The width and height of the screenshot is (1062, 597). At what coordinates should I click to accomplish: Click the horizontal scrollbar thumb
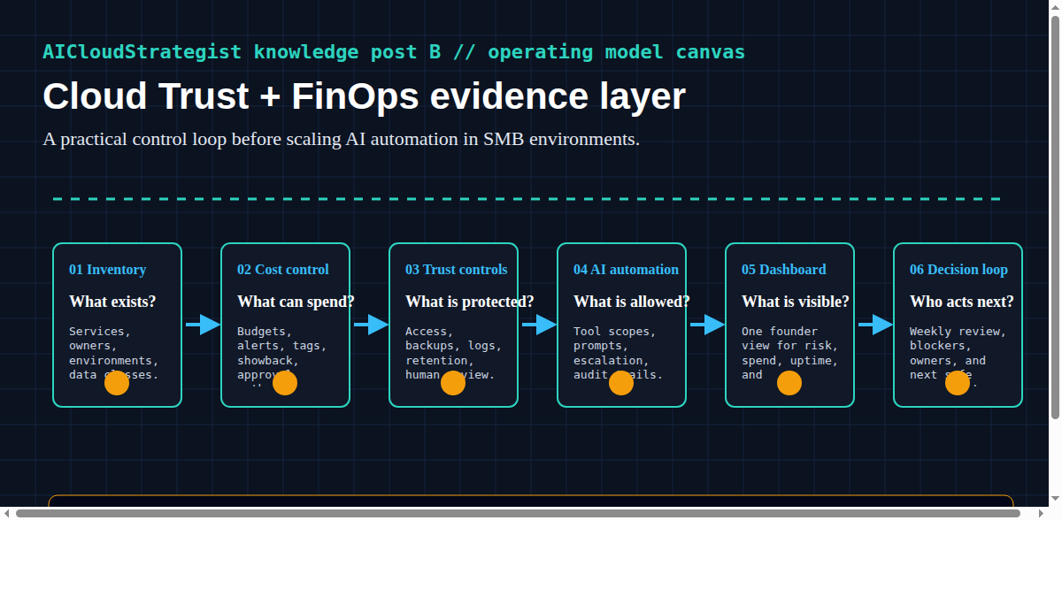pos(518,513)
